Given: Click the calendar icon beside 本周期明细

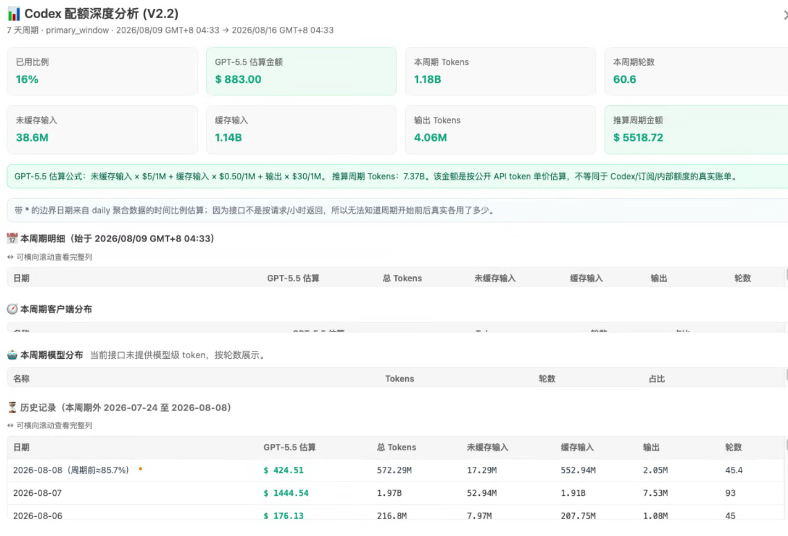Looking at the screenshot, I should click(12, 238).
